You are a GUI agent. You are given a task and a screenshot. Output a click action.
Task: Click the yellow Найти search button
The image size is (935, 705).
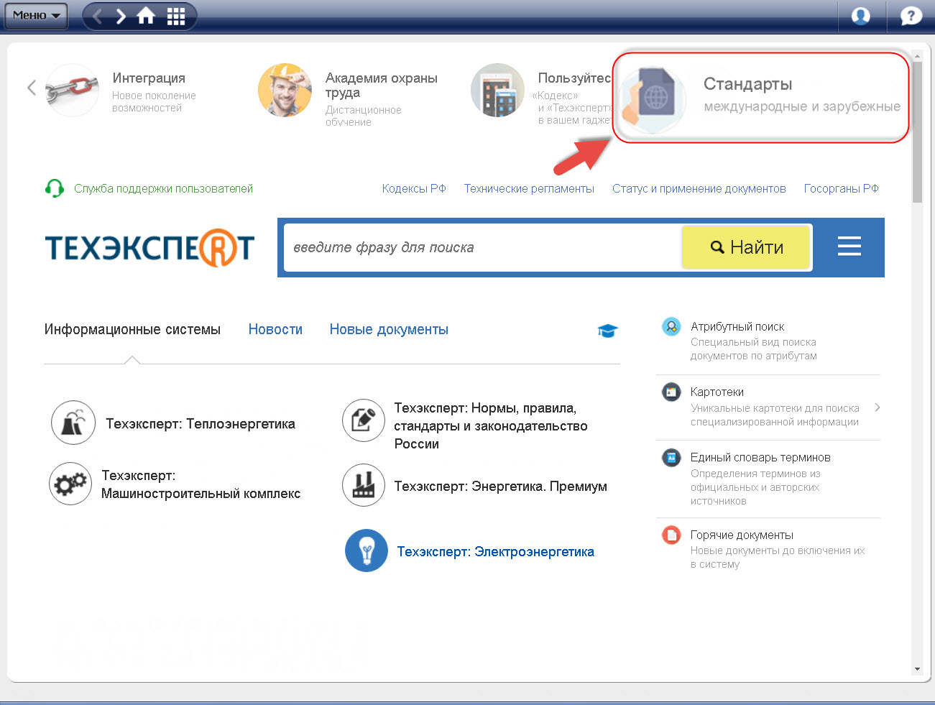pyautogui.click(x=746, y=247)
